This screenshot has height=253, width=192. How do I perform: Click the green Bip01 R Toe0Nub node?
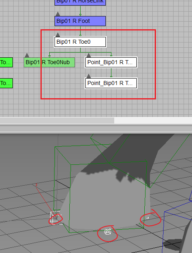click(x=49, y=62)
